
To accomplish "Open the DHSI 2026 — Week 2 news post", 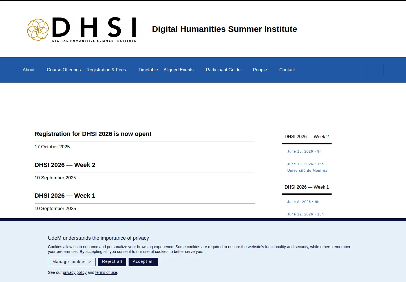I will tap(65, 165).
